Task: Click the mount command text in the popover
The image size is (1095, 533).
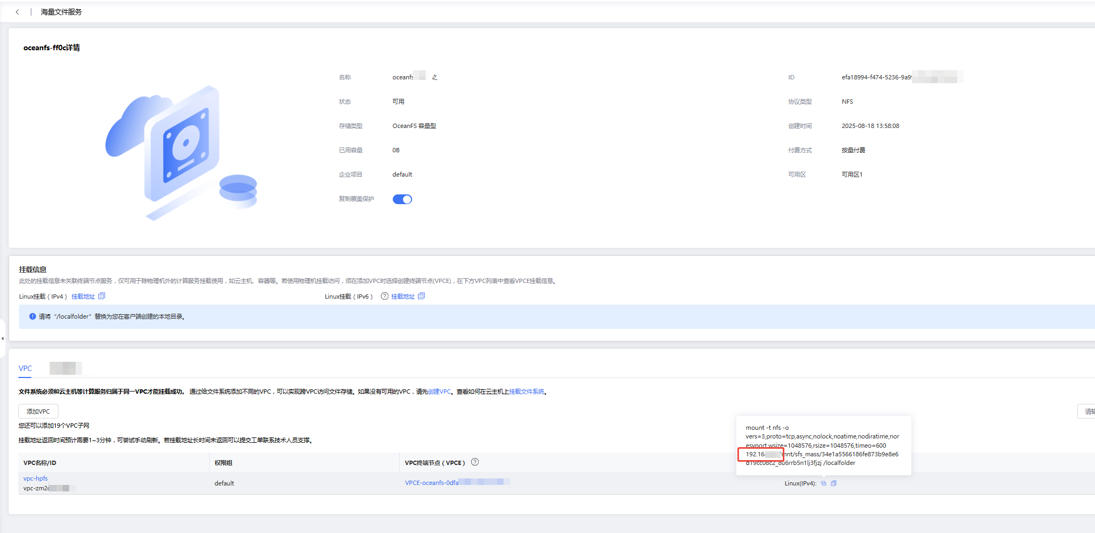Action: 823,445
